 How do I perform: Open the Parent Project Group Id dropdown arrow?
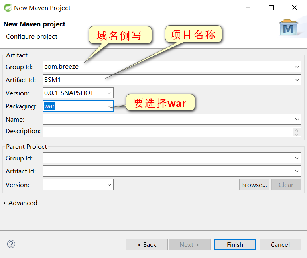coord(297,158)
